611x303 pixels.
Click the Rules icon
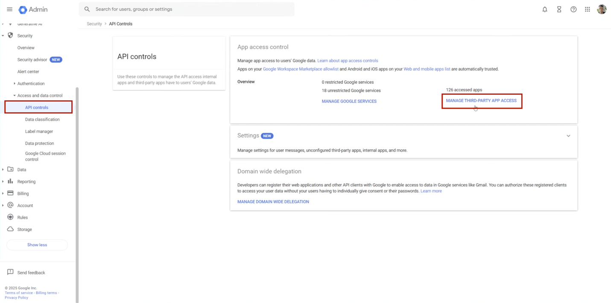click(x=10, y=217)
